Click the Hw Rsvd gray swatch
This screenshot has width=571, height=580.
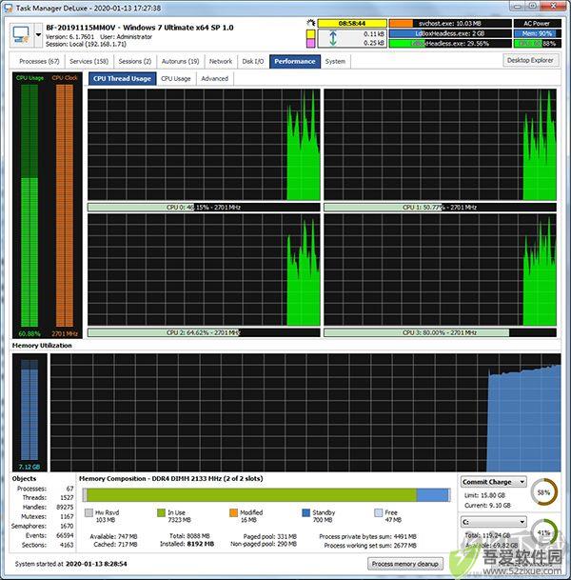tap(89, 512)
